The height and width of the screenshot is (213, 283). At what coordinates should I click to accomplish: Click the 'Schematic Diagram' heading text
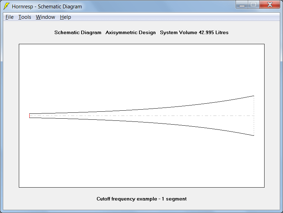78,32
